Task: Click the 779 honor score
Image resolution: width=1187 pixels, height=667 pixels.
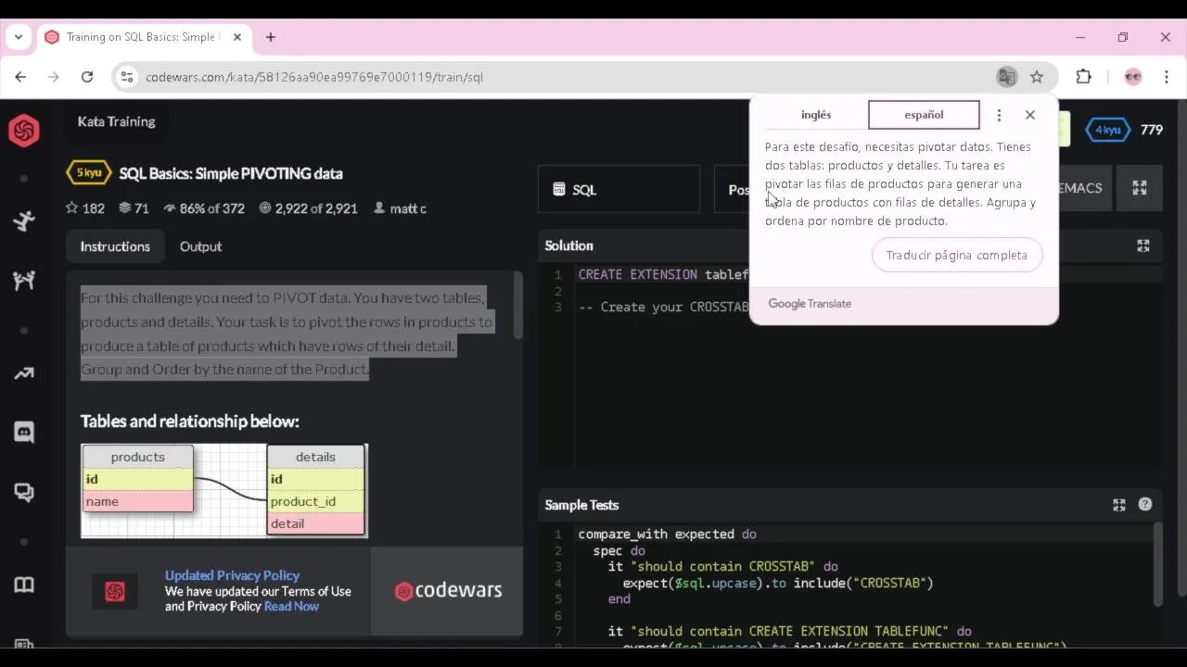Action: click(1152, 130)
